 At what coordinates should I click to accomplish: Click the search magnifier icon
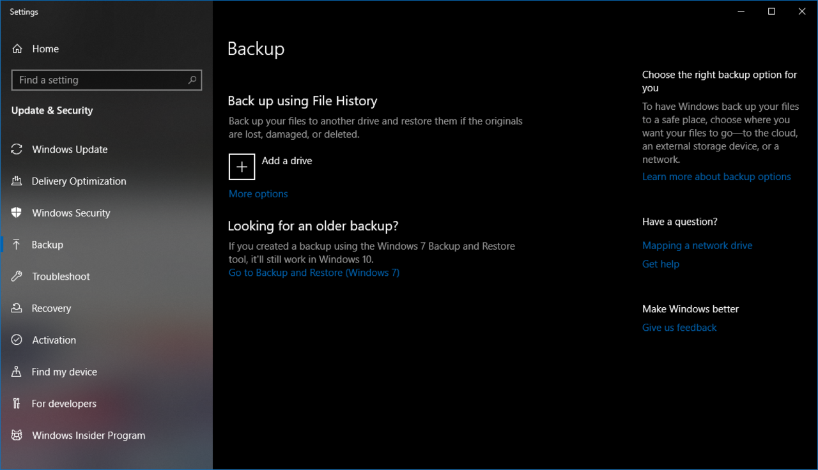tap(192, 80)
